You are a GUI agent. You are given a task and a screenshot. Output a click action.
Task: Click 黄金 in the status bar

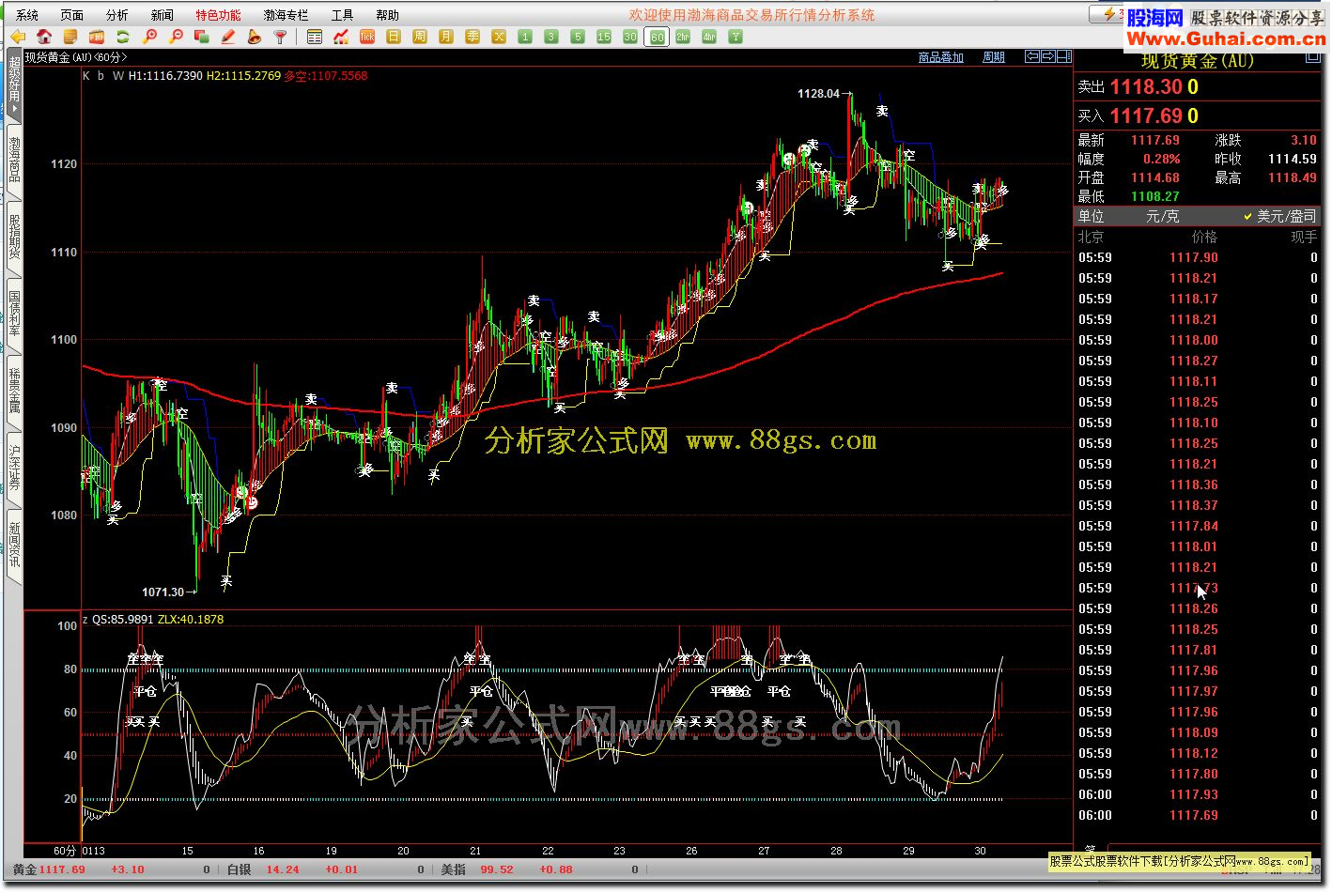point(24,869)
